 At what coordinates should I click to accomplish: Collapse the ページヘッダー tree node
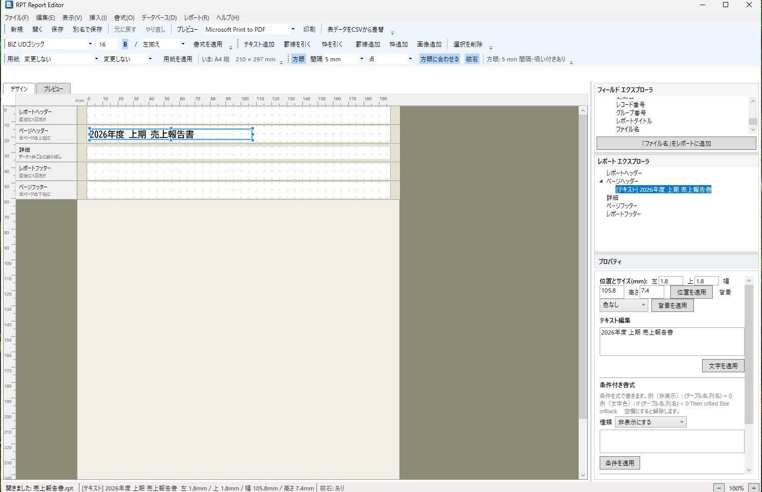[x=601, y=181]
